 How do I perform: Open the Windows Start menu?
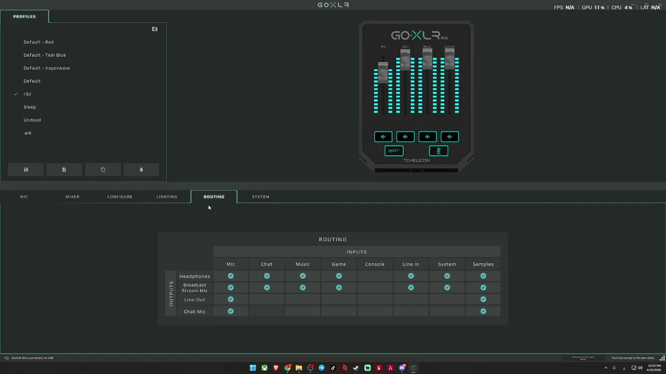pos(253,368)
